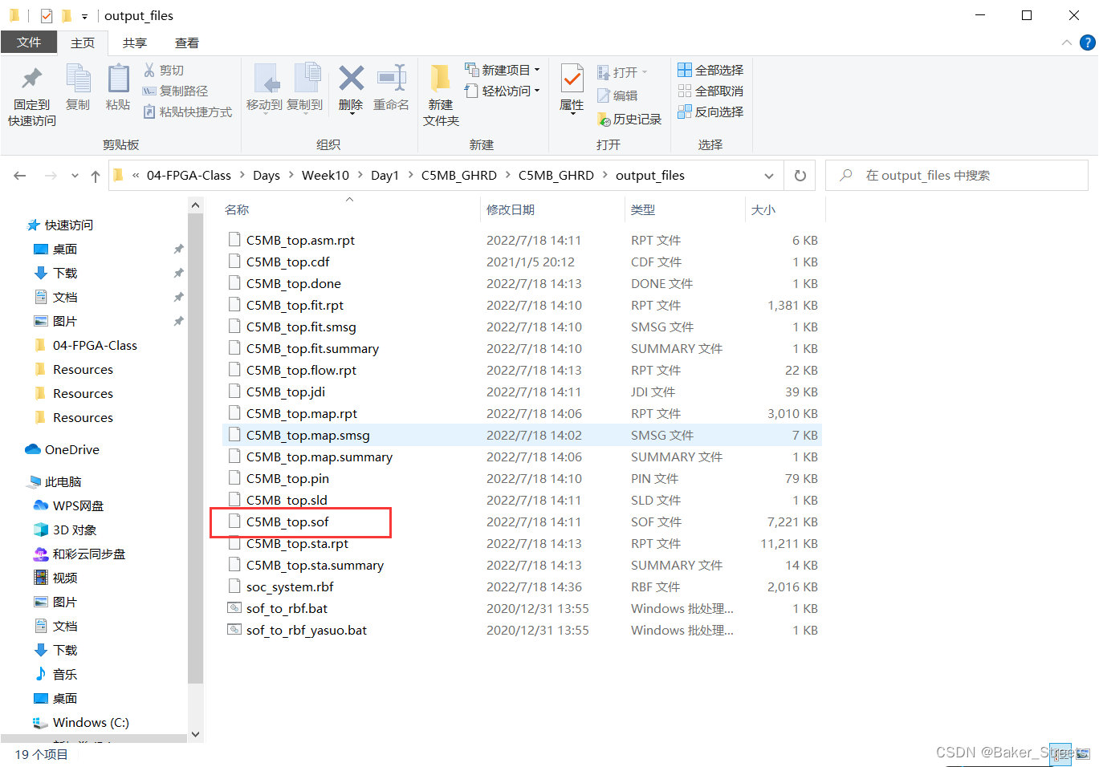Click the Week10 breadcrumb segment

(325, 176)
